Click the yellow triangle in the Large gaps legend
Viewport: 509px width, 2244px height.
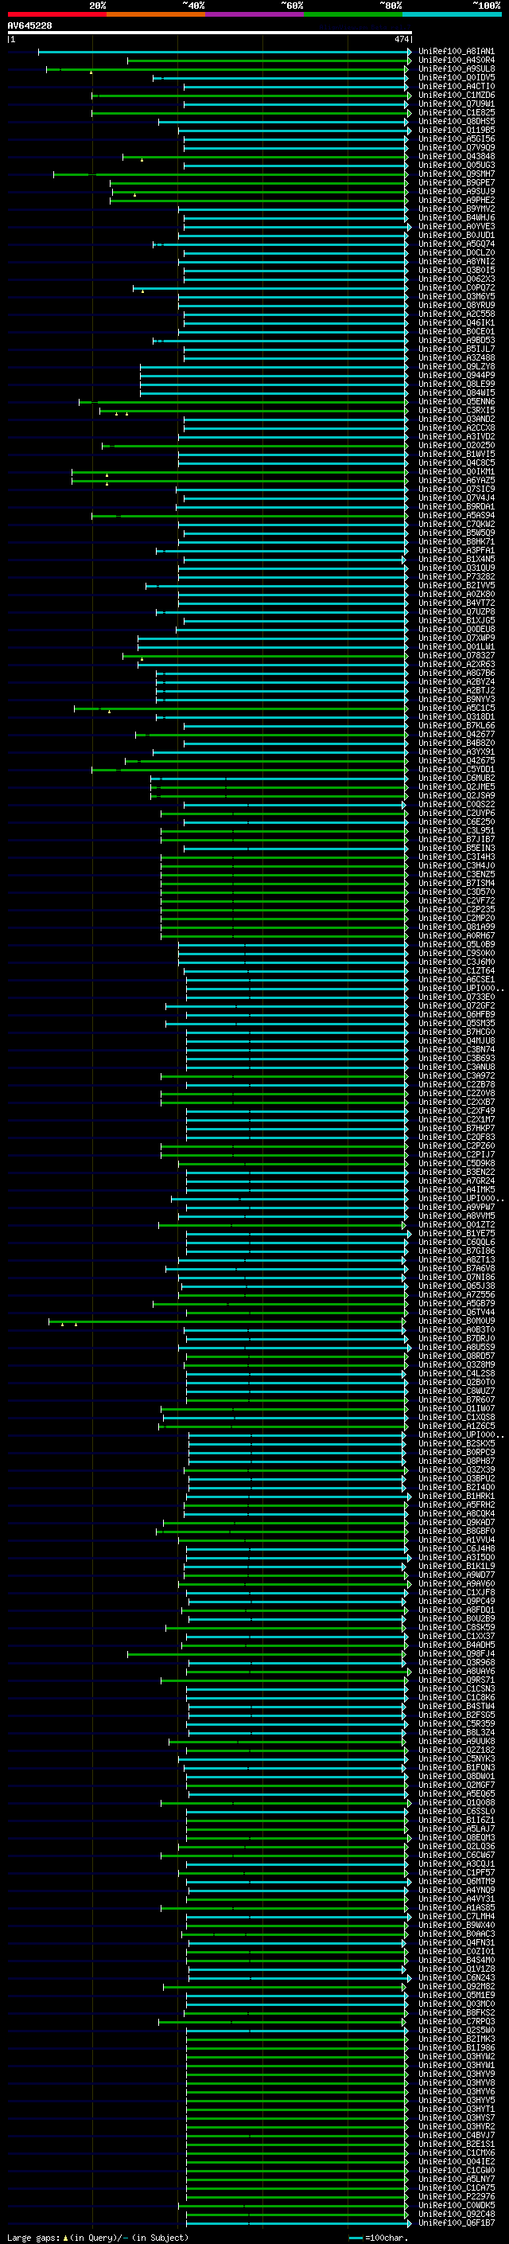click(65, 2237)
